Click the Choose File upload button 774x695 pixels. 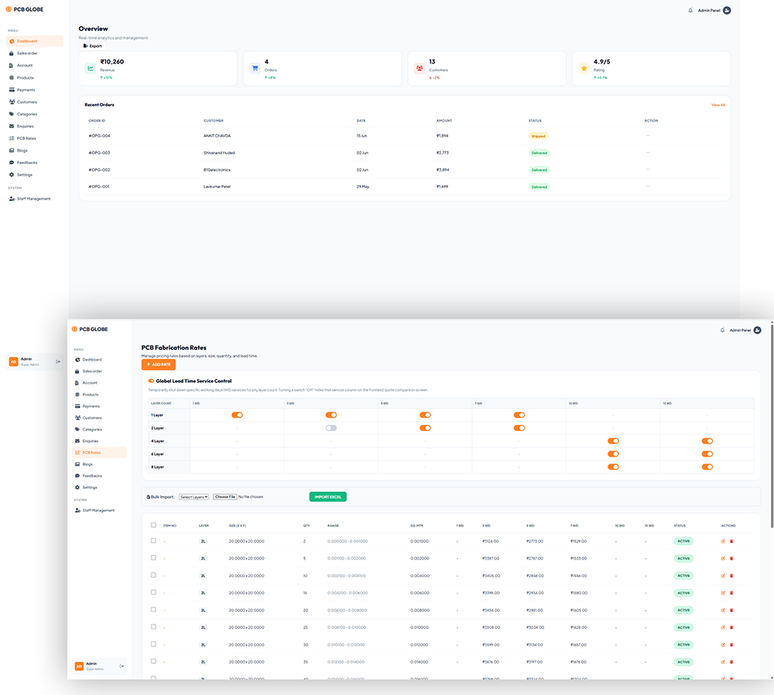coord(225,497)
